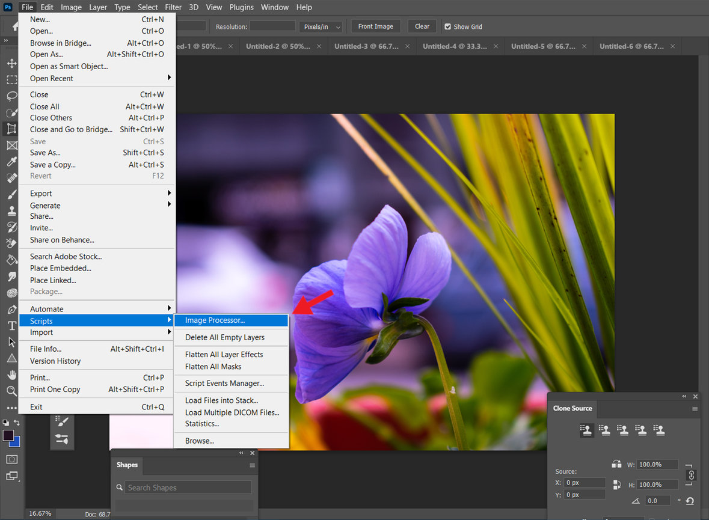Screen dimensions: 709x520
Task: Open the Clone Source panel menu
Action: click(x=695, y=409)
